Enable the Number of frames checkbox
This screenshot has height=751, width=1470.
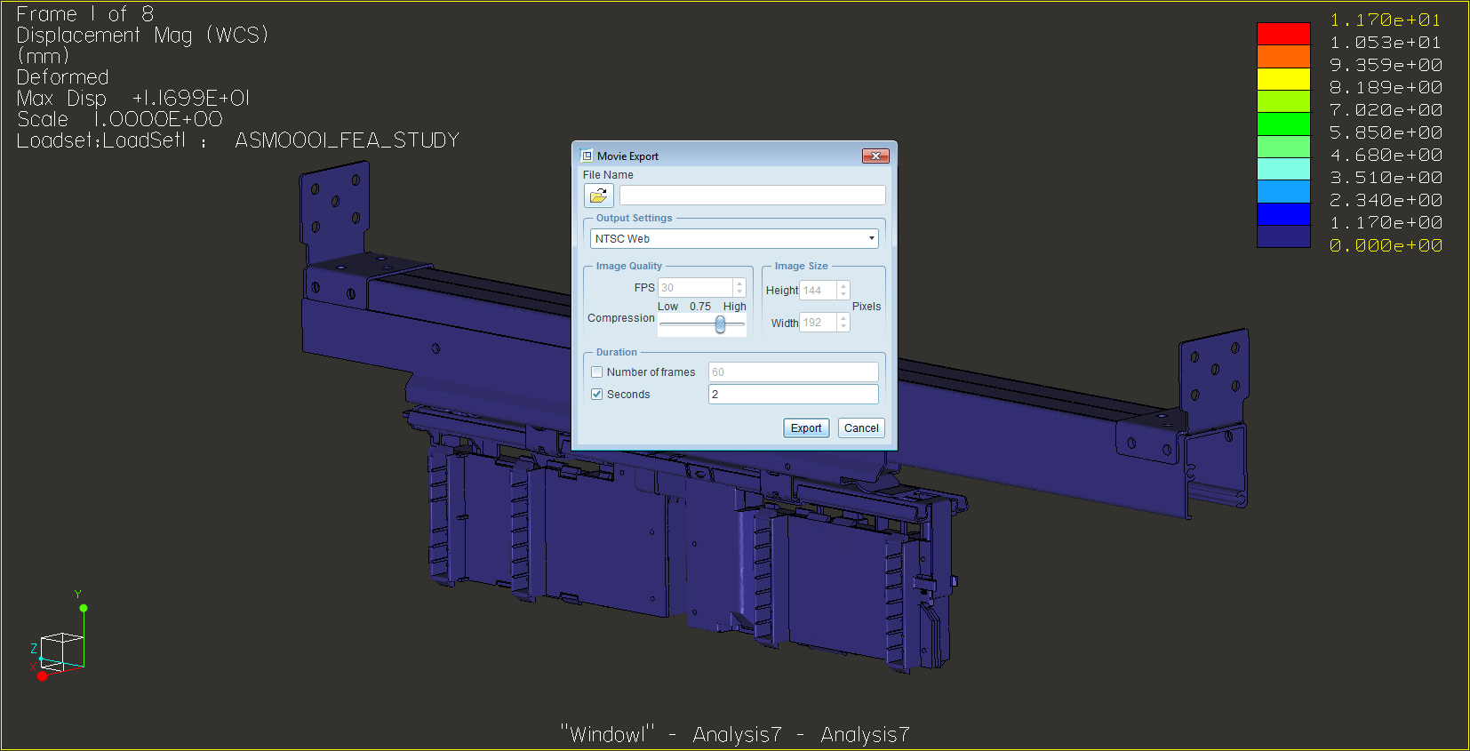597,372
